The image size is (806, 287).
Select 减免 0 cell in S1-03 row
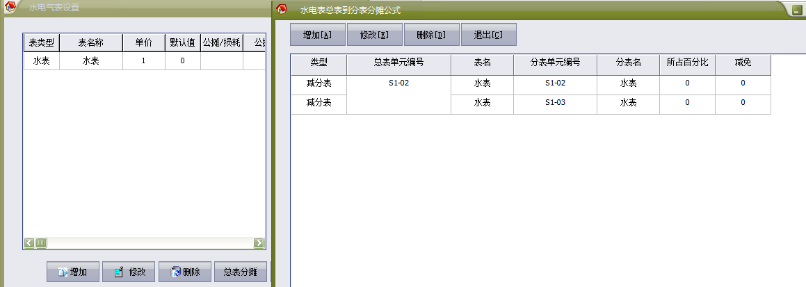click(x=743, y=104)
